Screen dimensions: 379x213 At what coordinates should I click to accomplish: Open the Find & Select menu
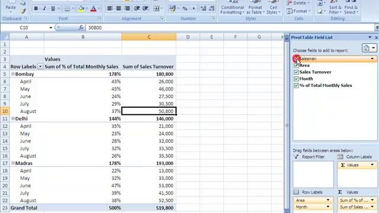(351, 8)
